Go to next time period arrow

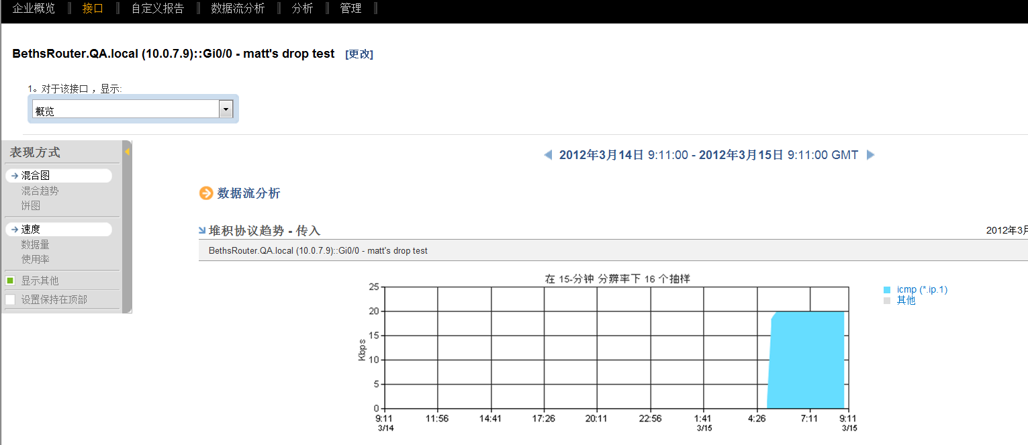(x=871, y=155)
